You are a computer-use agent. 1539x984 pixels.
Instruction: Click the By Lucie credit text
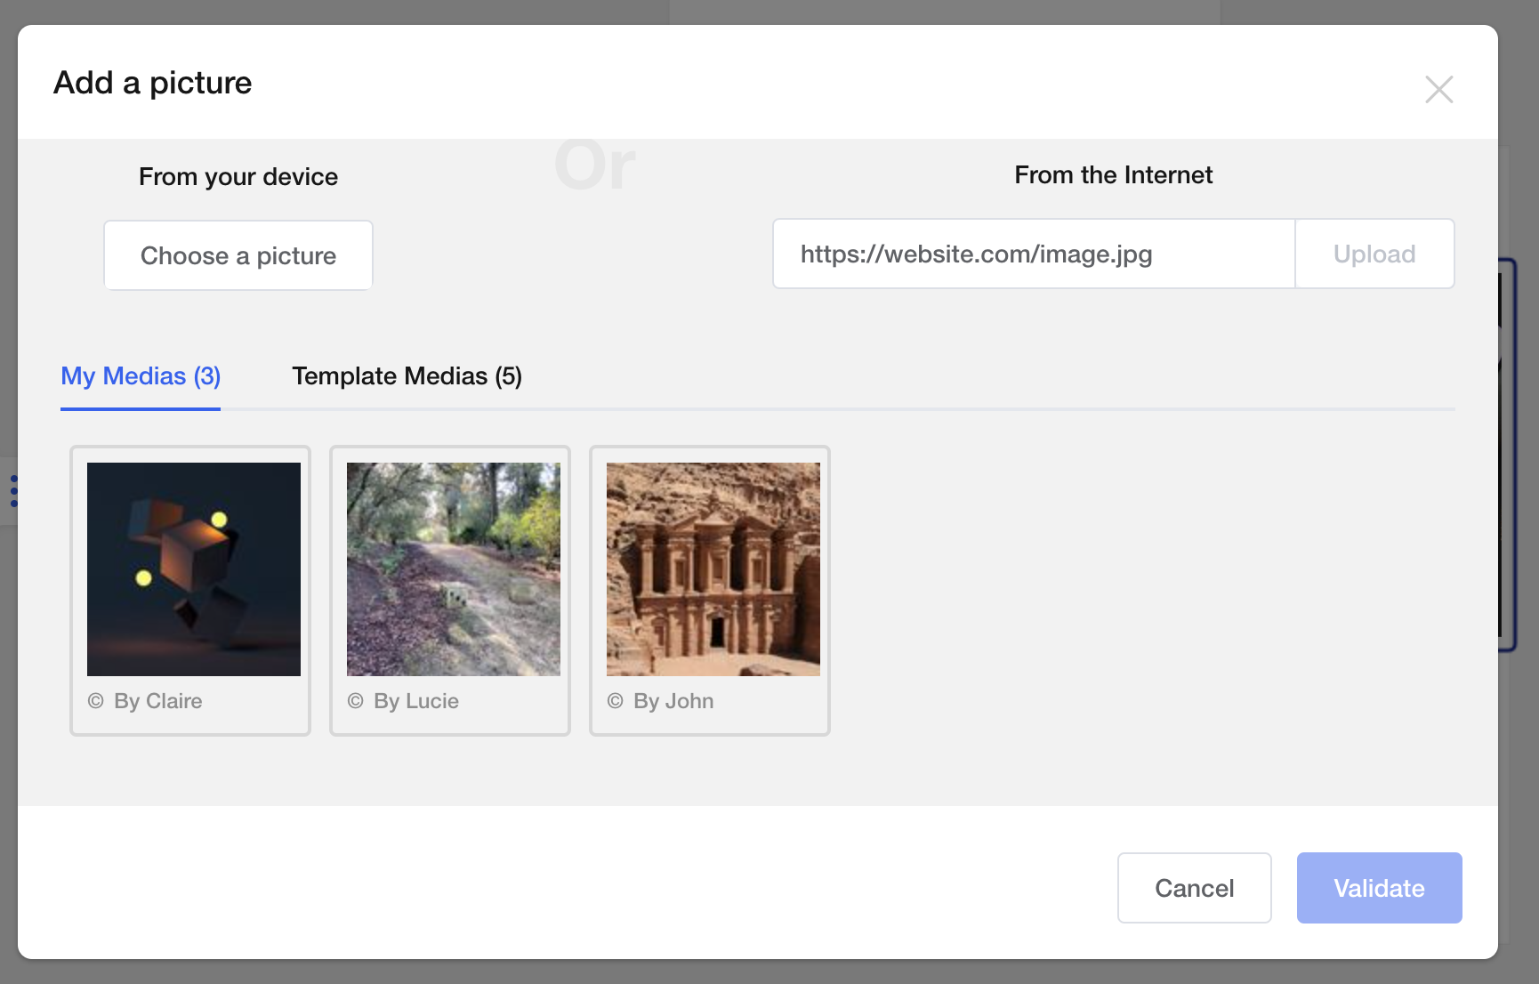click(416, 701)
